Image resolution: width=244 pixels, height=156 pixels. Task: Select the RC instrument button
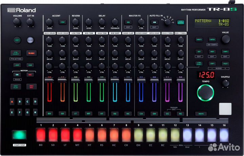[x=181, y=114]
